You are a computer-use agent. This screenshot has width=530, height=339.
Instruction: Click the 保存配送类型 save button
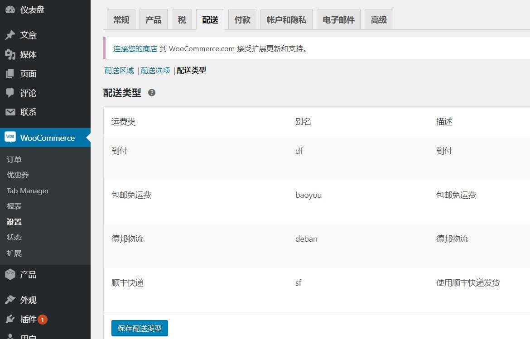(x=140, y=328)
